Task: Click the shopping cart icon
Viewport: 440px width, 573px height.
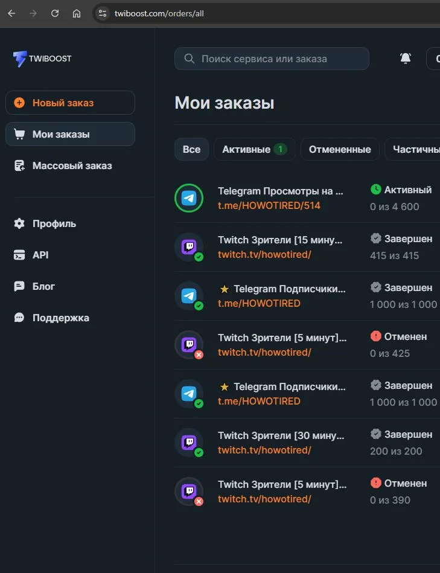Action: click(19, 134)
